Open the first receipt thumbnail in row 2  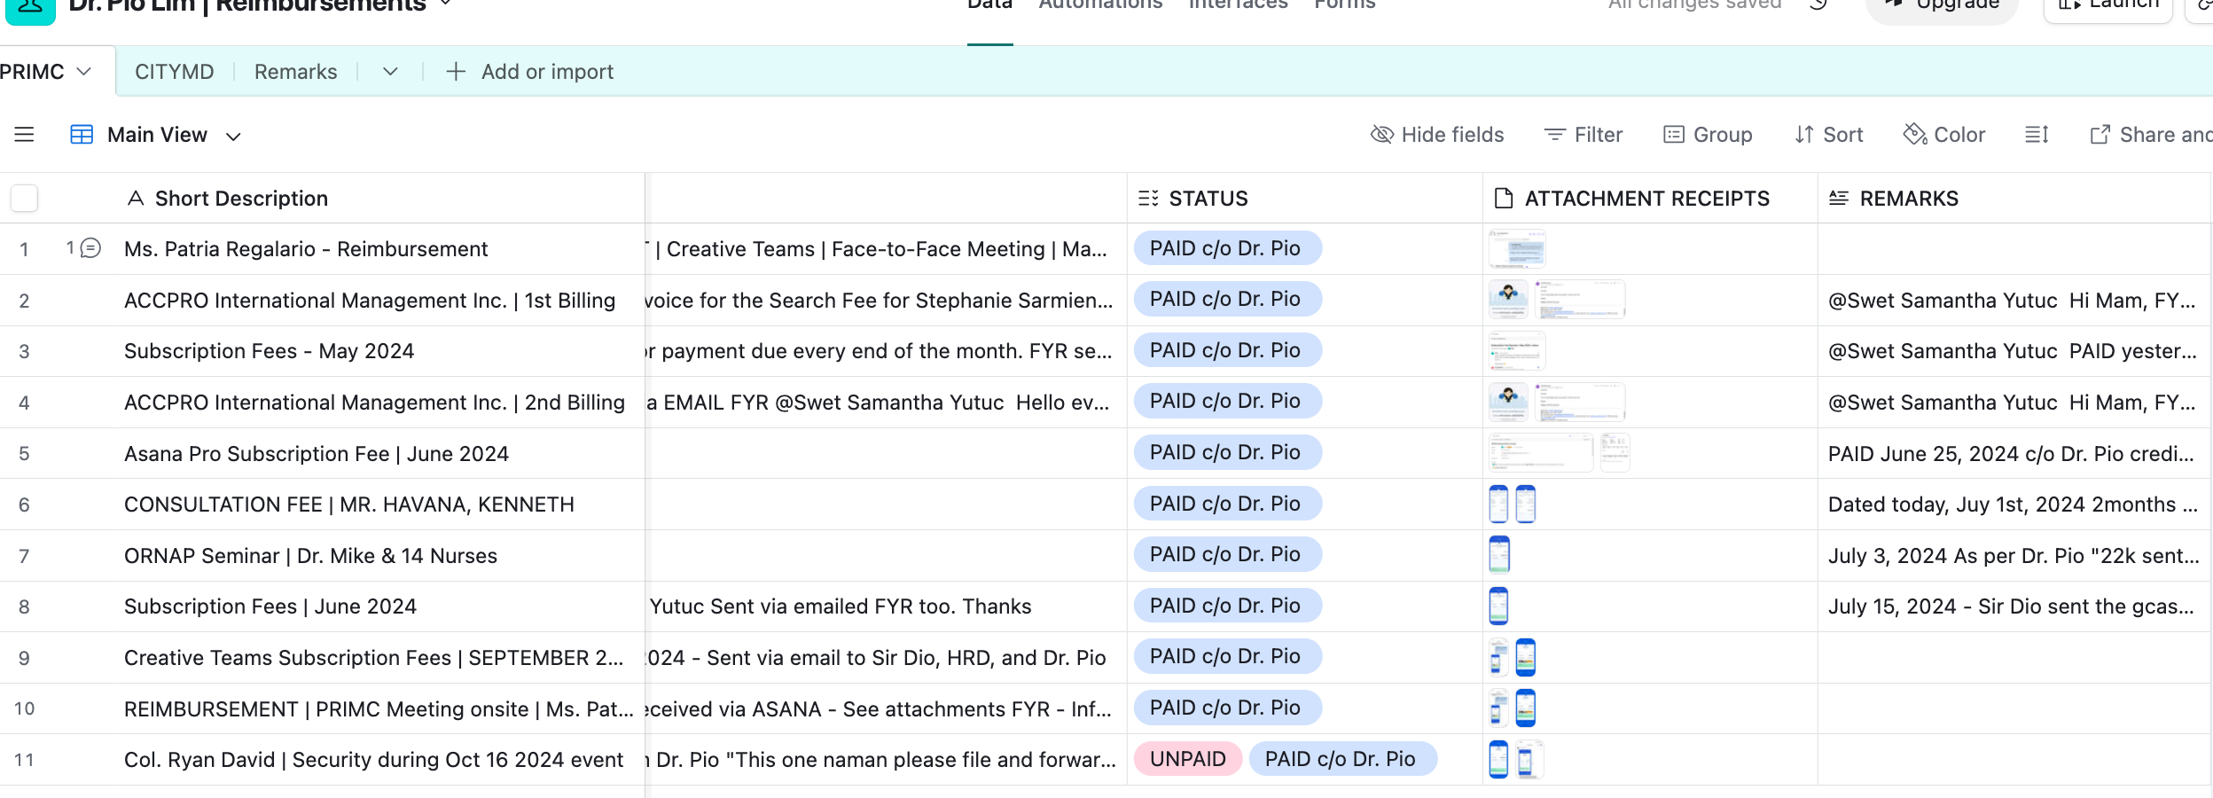tap(1508, 300)
